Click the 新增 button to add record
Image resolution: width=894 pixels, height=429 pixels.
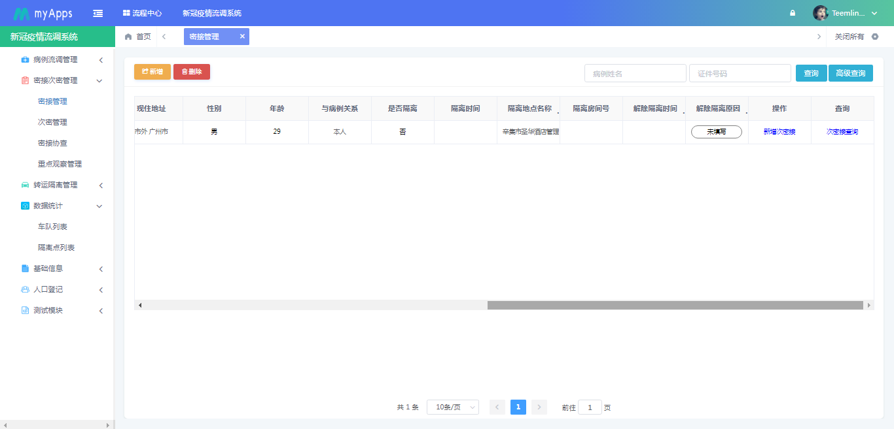point(152,72)
